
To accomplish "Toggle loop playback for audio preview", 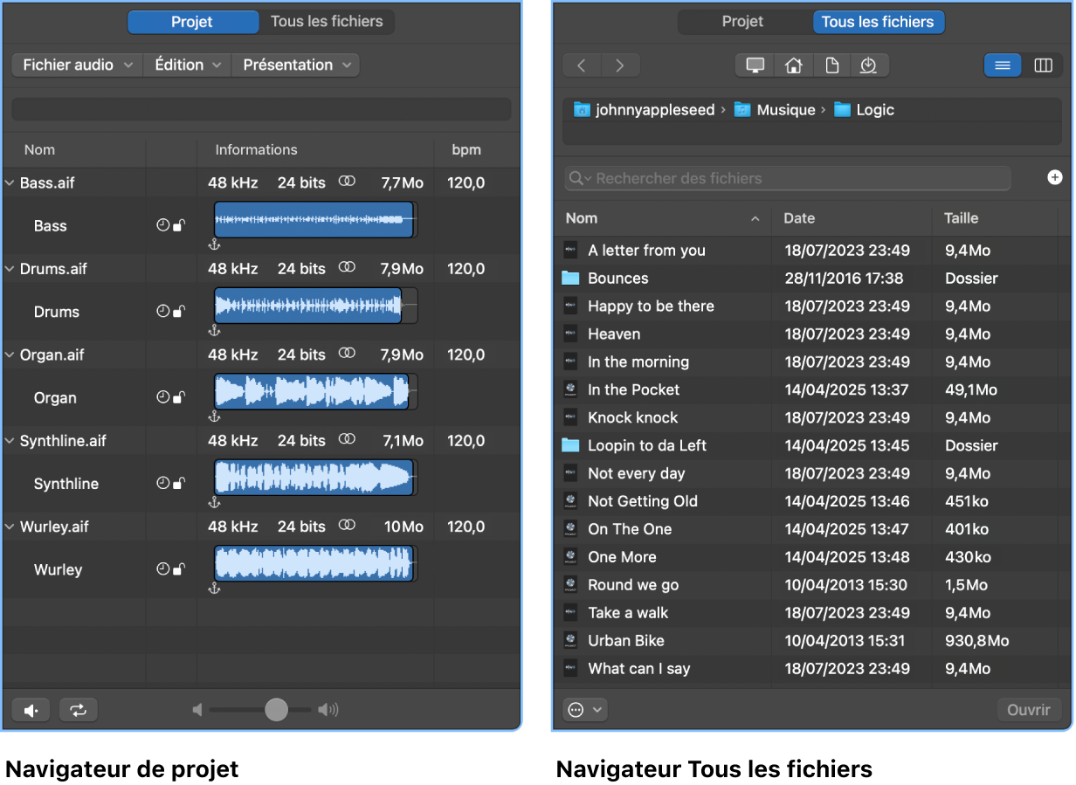I will click(78, 710).
